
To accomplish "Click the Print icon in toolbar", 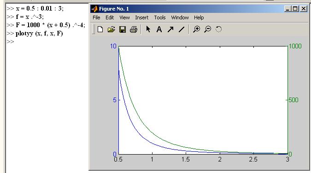I will point(134,29).
